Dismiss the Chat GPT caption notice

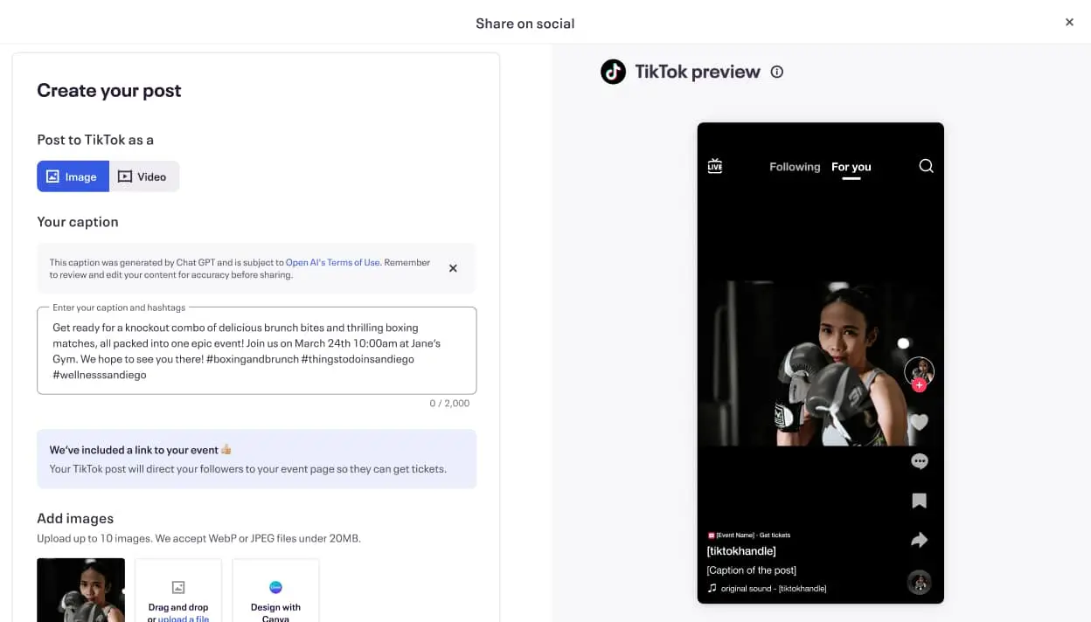point(453,268)
